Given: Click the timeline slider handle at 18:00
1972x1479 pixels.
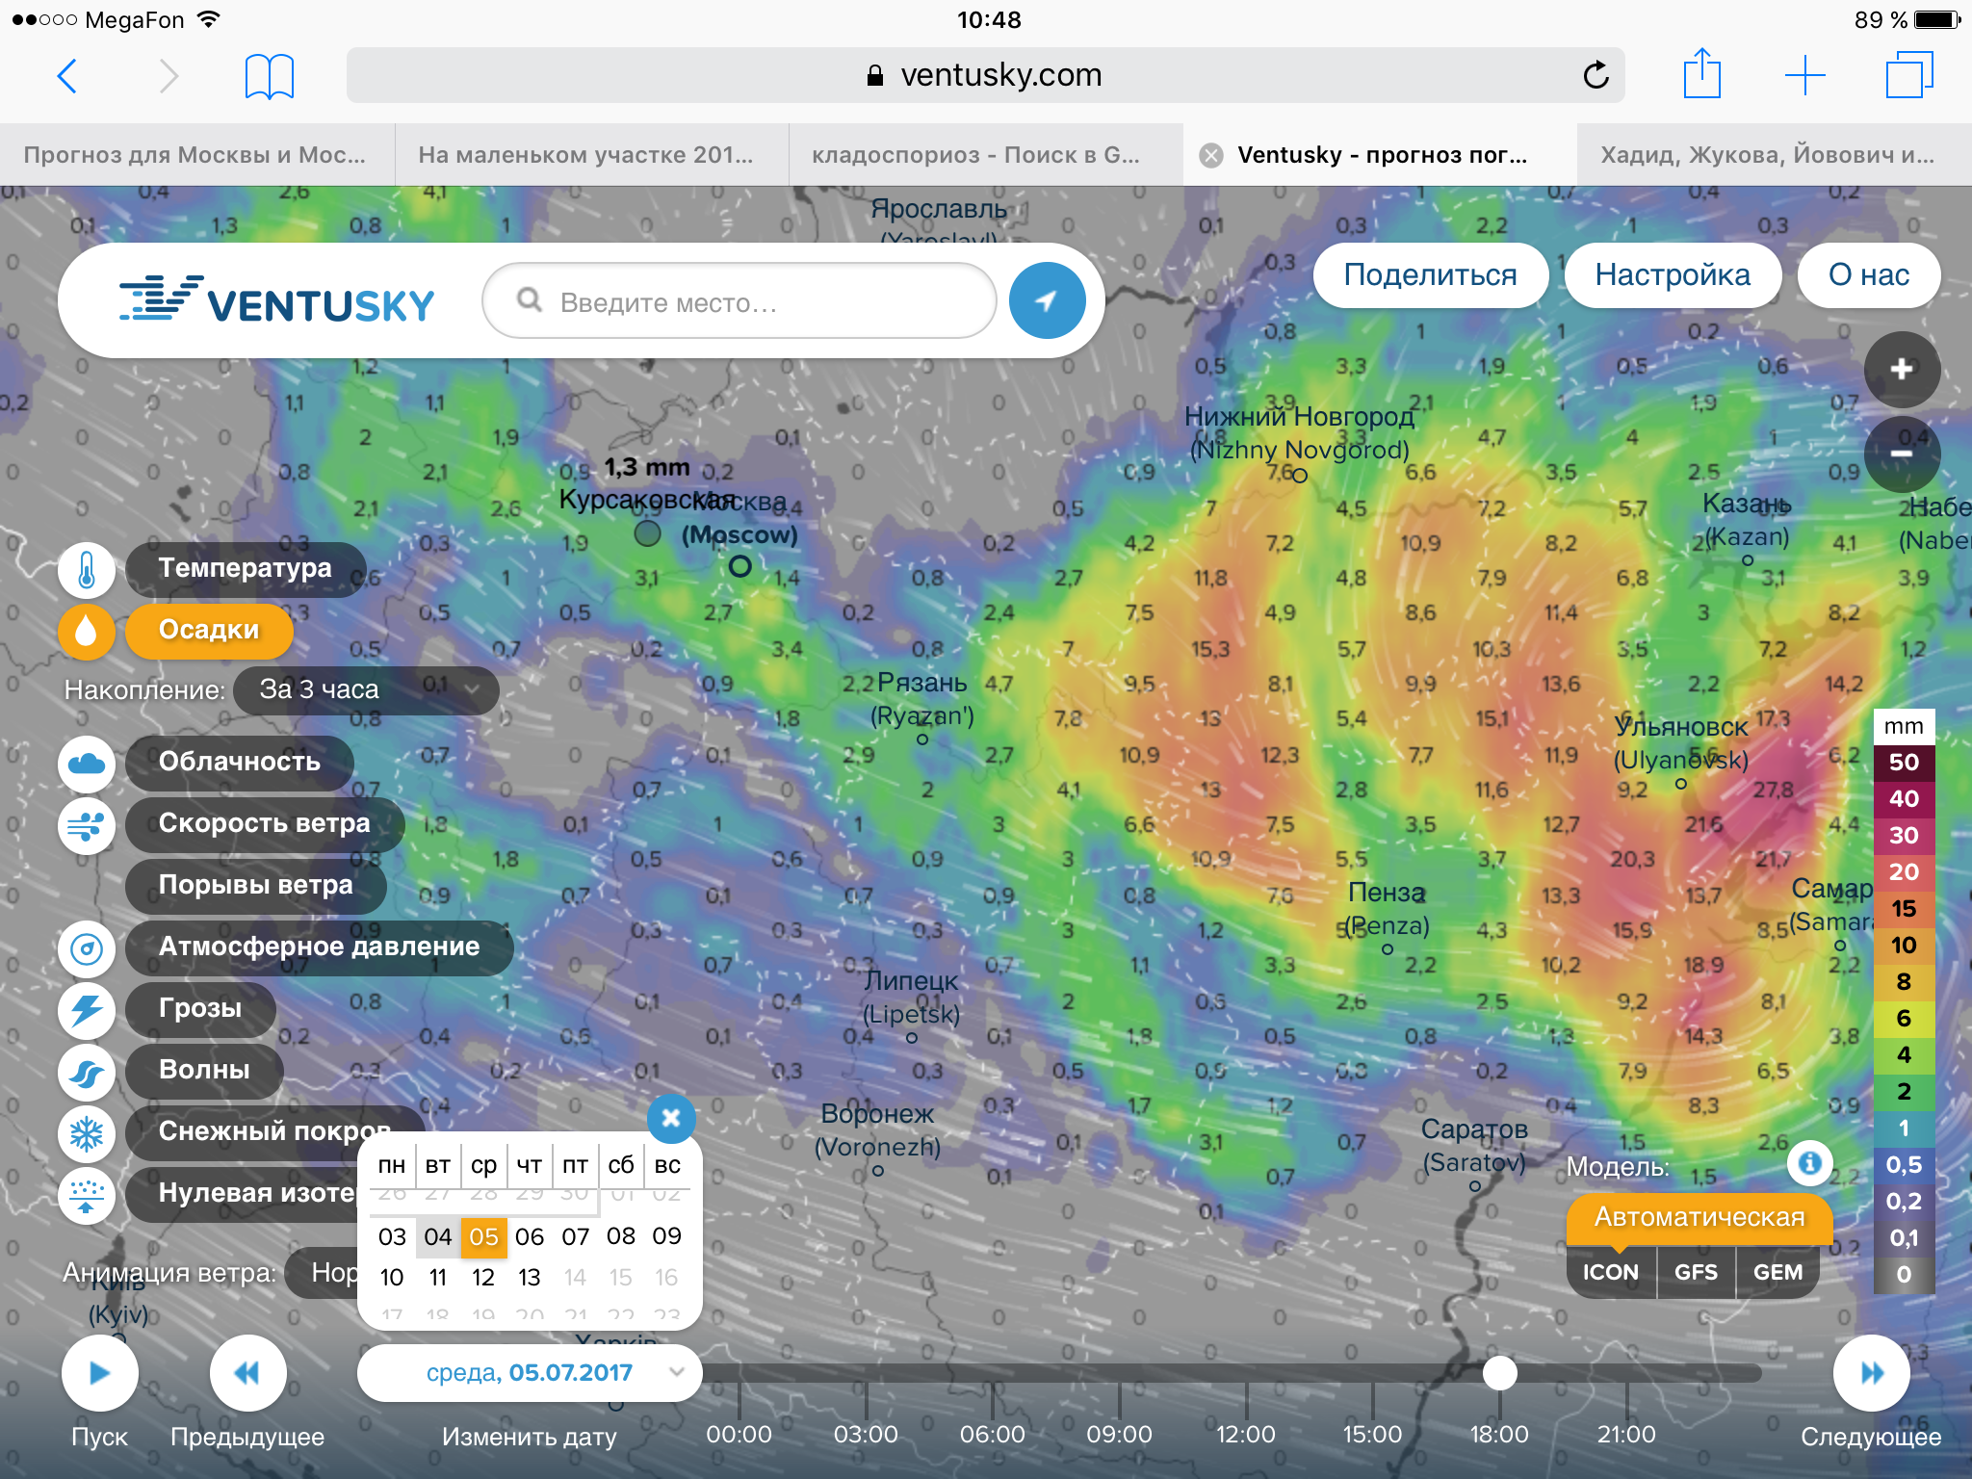Looking at the screenshot, I should 1499,1373.
